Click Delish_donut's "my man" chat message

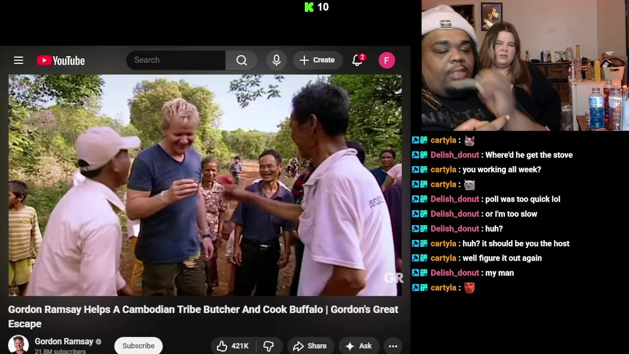click(499, 273)
